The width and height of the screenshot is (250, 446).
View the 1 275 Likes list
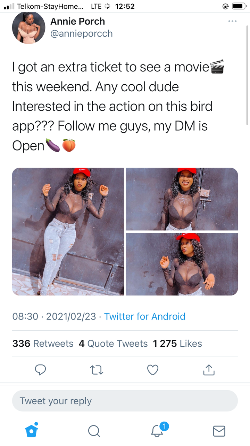tap(177, 344)
